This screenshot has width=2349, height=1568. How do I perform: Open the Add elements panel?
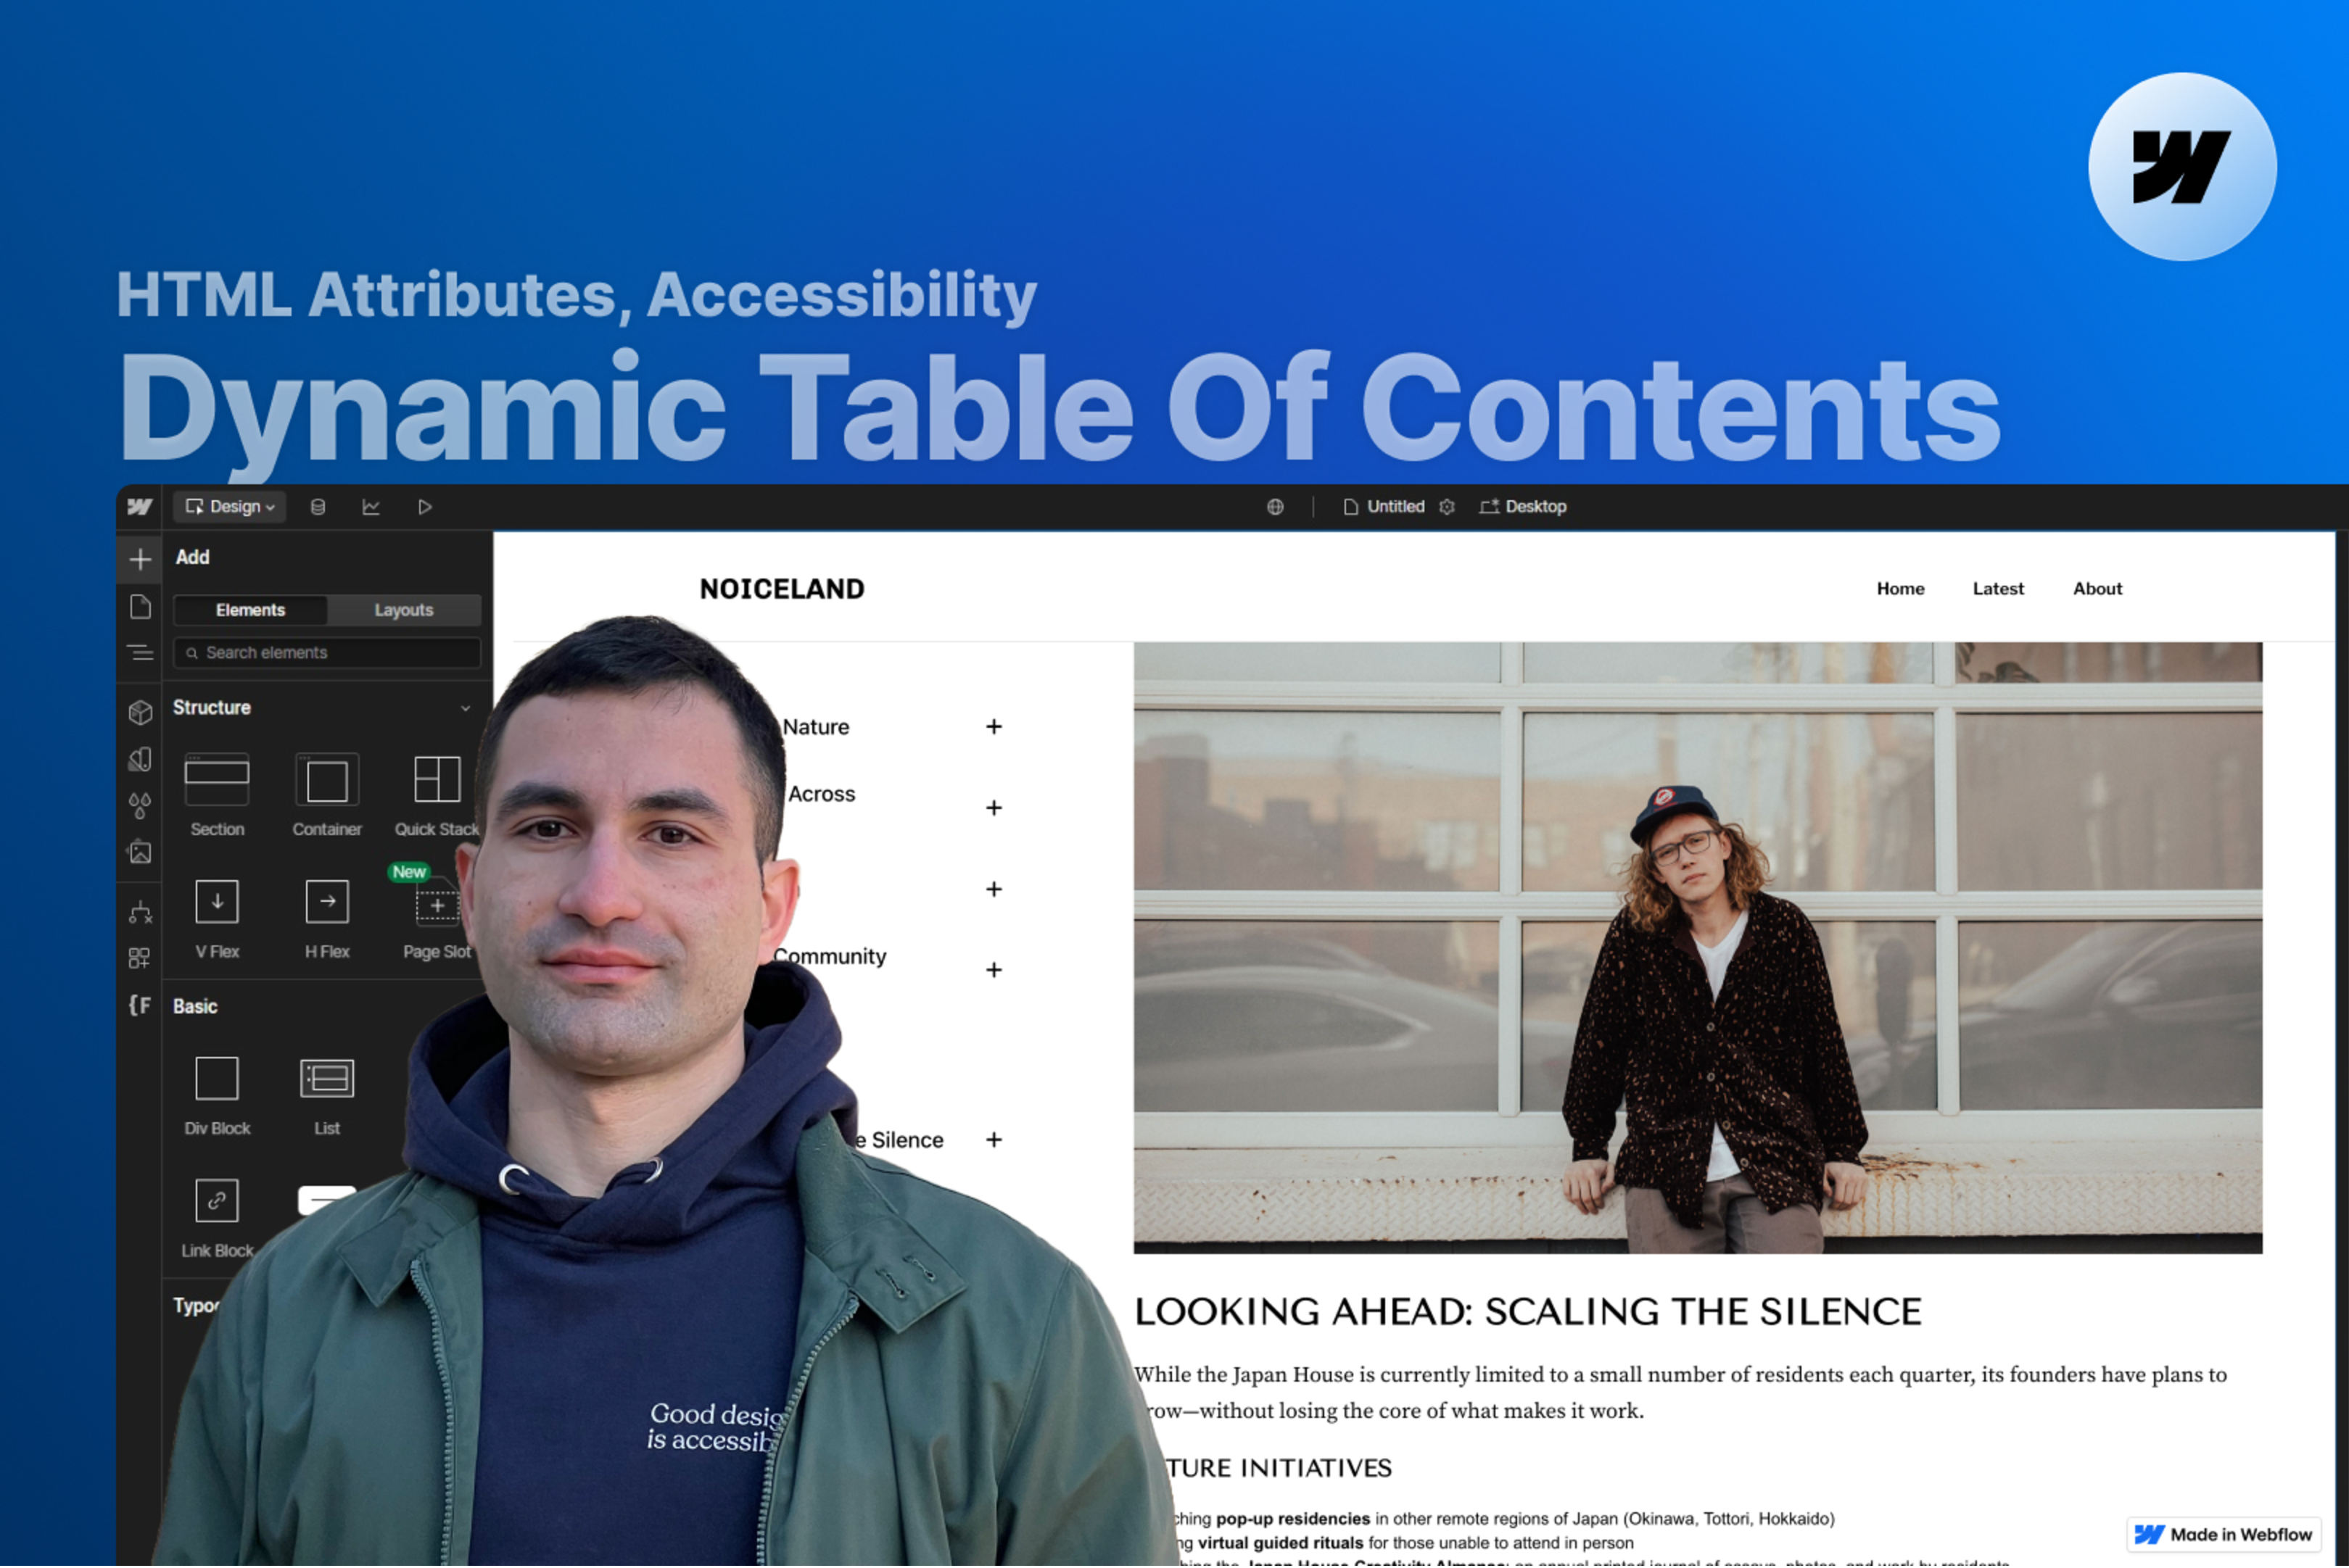140,559
